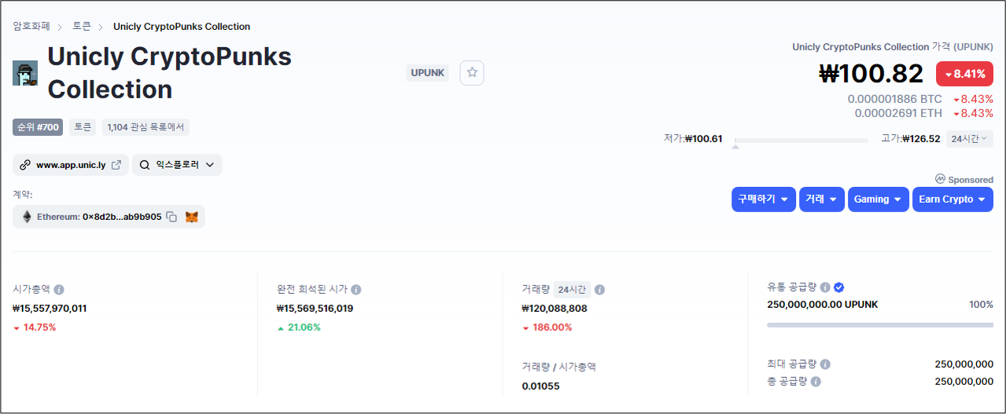Open the www.app.unic.ly website link
This screenshot has width=1006, height=414.
[x=71, y=165]
